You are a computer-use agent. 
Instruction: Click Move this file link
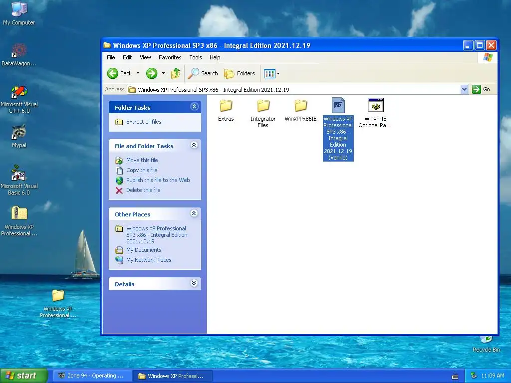[142, 160]
